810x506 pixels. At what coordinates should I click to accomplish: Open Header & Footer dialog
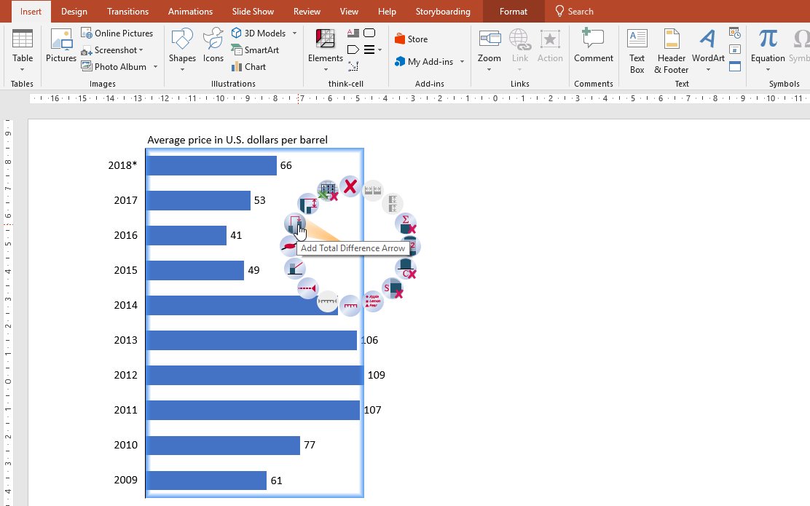(x=671, y=51)
